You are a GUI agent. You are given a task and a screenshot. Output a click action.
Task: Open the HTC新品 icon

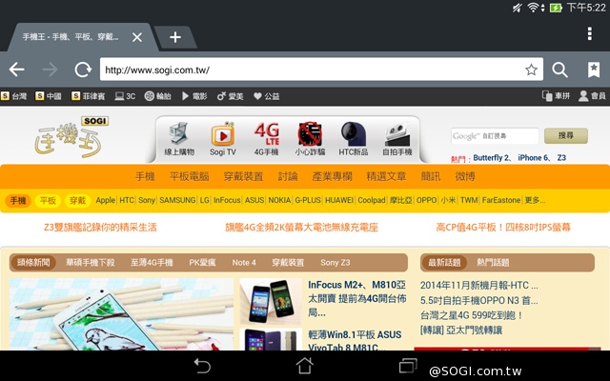354,139
